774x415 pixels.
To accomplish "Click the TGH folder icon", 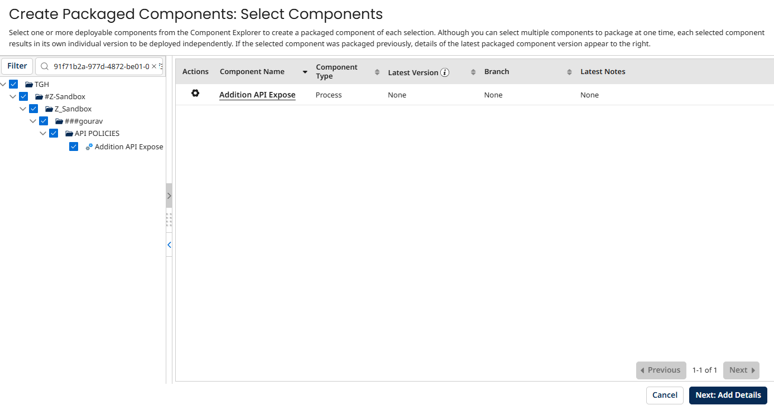I will pyautogui.click(x=29, y=85).
